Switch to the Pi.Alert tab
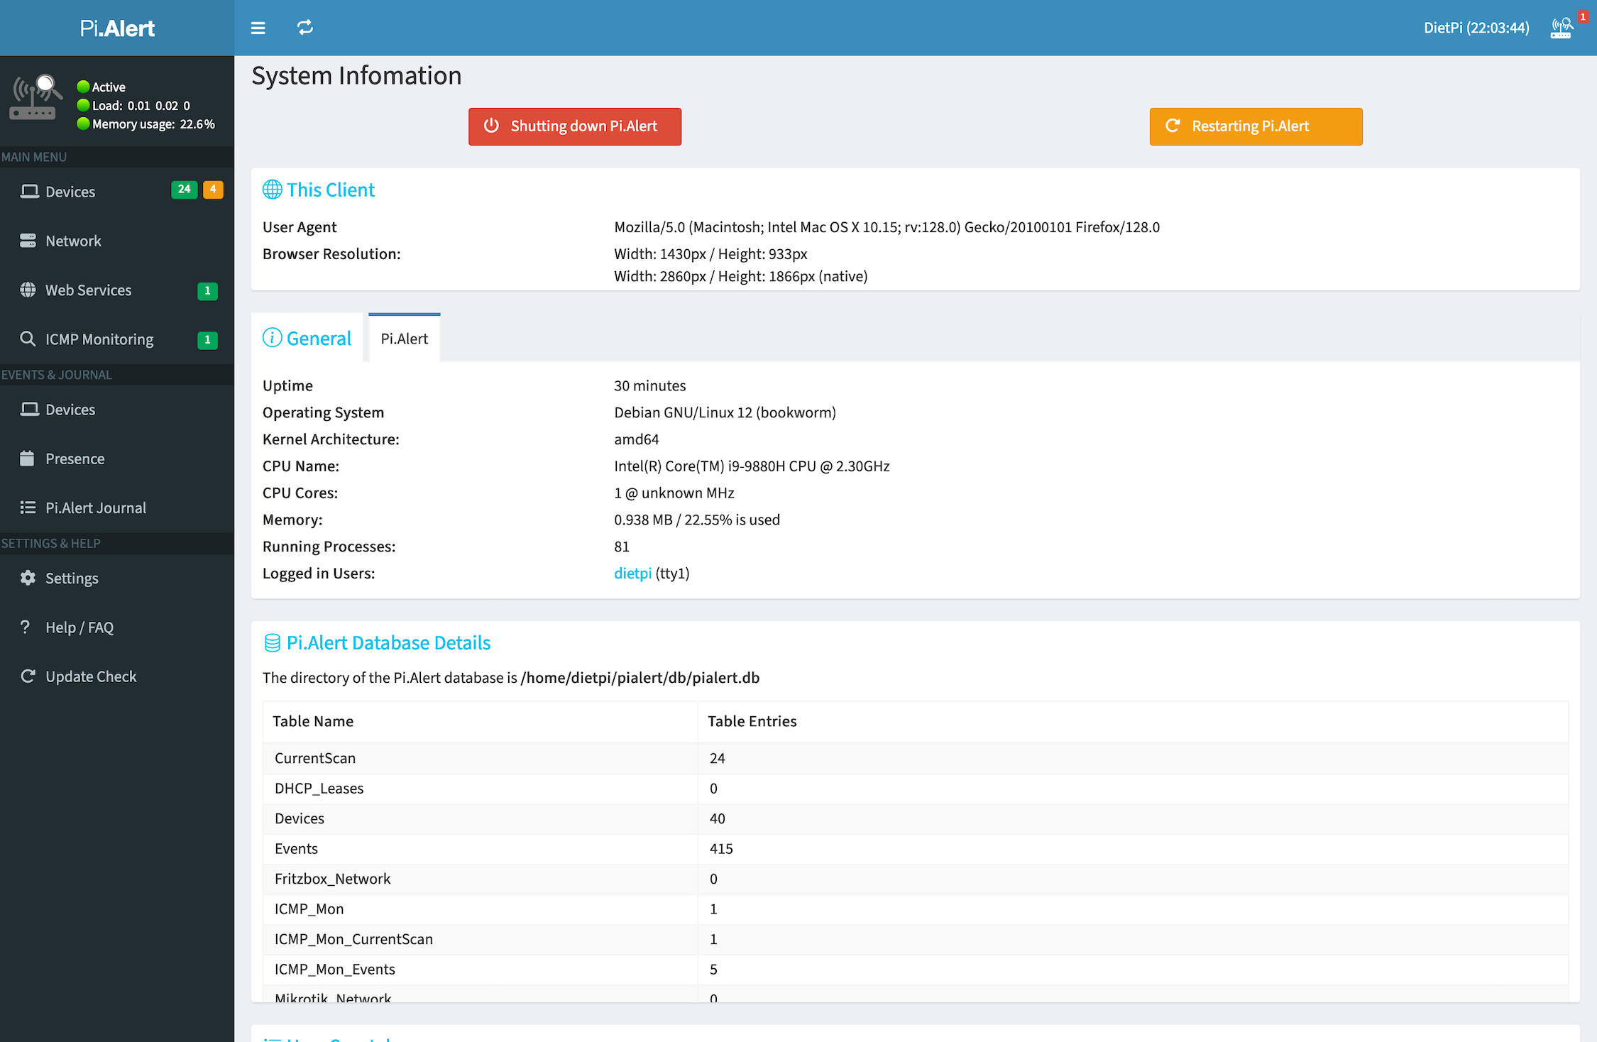The height and width of the screenshot is (1042, 1597). [x=404, y=338]
